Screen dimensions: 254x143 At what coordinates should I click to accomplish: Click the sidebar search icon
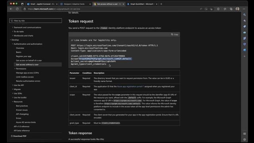pyautogui.click(x=244, y=15)
